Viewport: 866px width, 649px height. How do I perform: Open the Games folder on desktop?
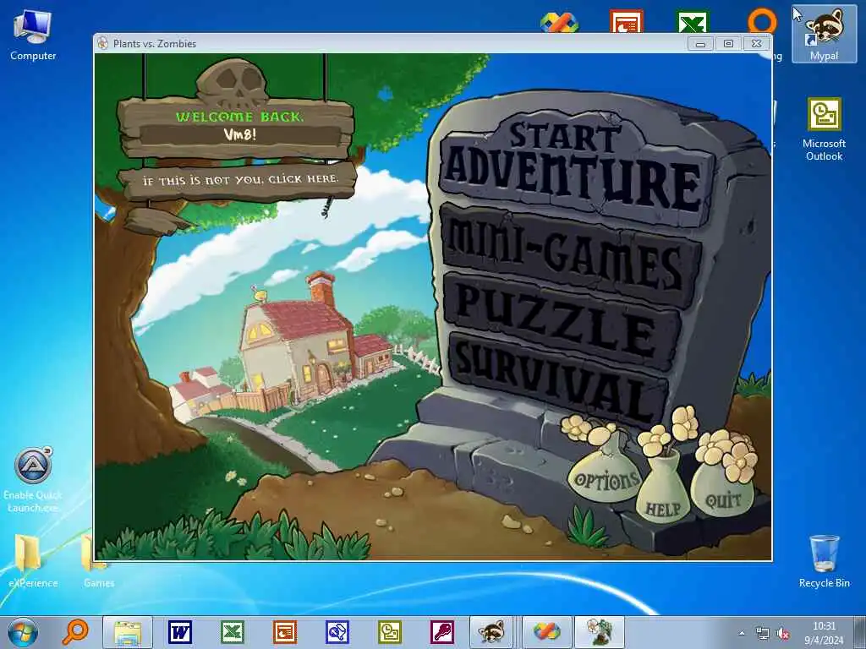point(100,559)
